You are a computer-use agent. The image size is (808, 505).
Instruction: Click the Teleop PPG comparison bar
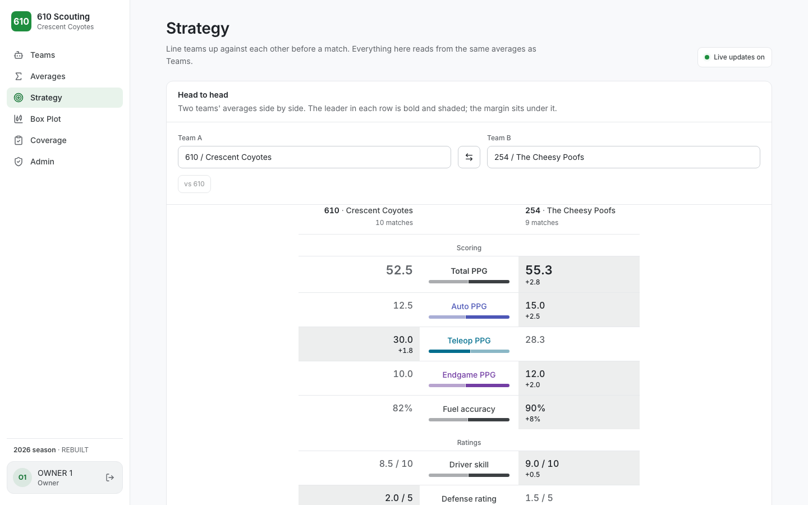469,351
